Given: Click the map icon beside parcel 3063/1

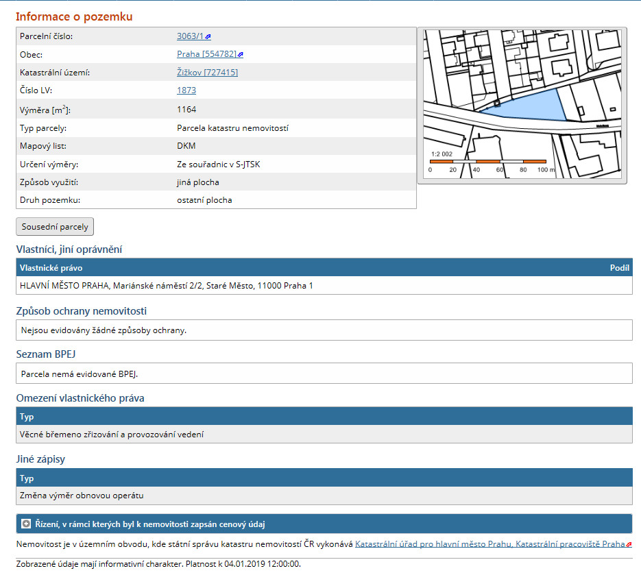Looking at the screenshot, I should pos(208,37).
